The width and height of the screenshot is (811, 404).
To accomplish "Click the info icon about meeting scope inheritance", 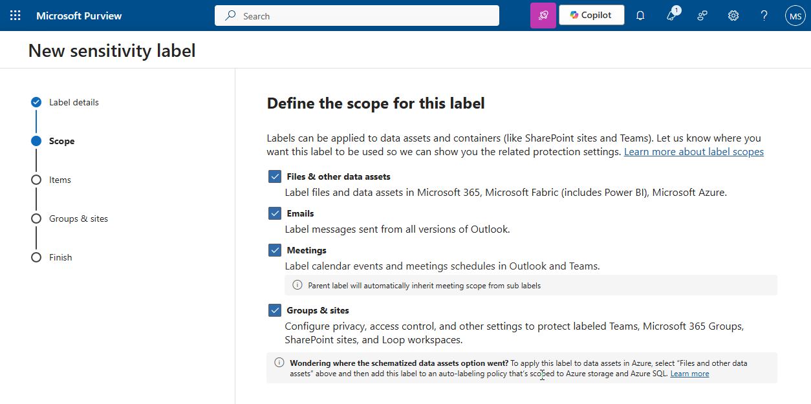I will pos(297,284).
